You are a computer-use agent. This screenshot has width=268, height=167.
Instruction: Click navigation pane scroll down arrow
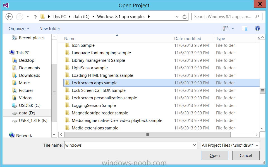click(54, 134)
